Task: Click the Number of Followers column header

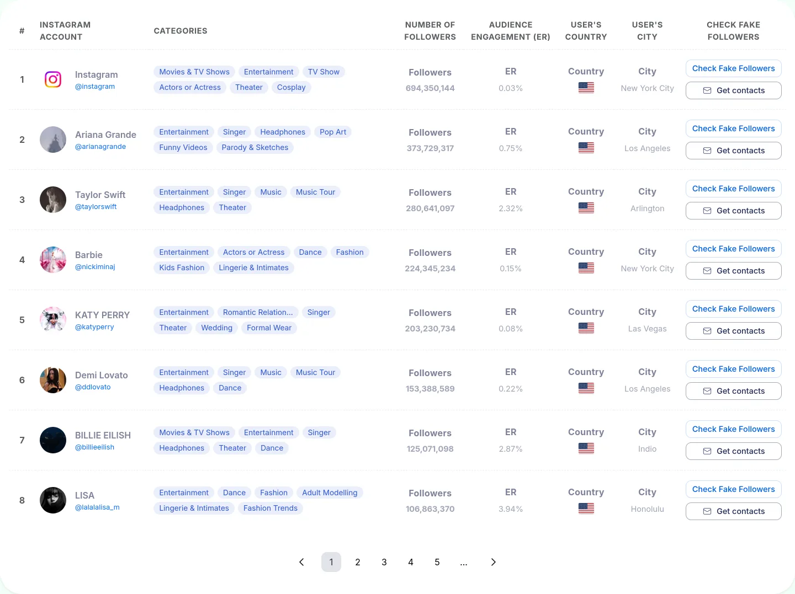Action: pos(430,31)
